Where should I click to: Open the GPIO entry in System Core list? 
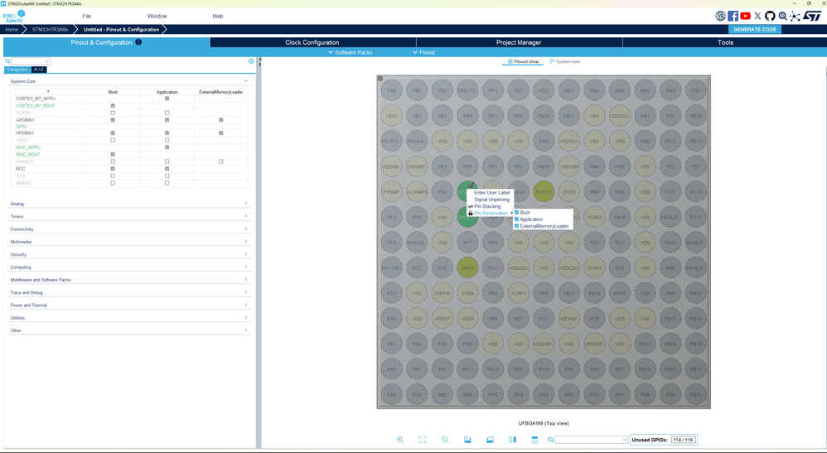(22, 127)
